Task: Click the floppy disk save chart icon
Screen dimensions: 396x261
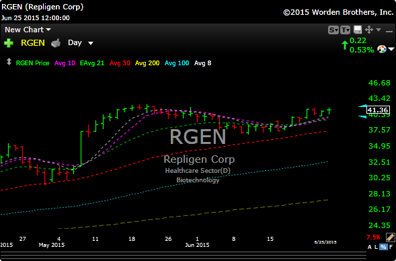Action: (x=358, y=30)
